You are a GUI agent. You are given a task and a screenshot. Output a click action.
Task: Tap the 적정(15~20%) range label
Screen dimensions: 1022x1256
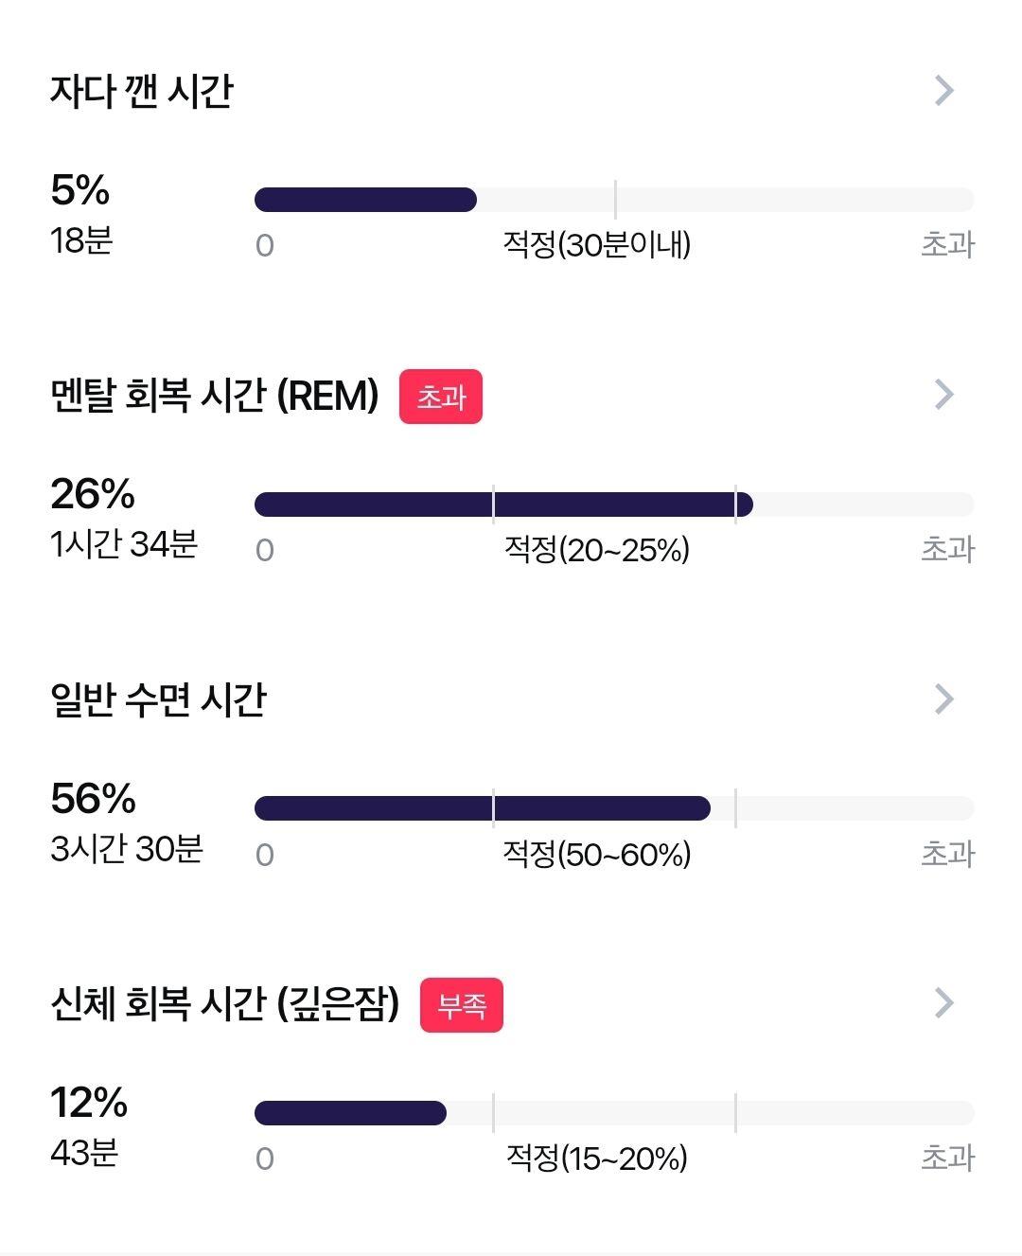click(x=597, y=1159)
